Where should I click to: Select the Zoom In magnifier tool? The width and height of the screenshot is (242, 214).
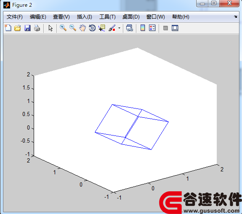(x=63, y=28)
